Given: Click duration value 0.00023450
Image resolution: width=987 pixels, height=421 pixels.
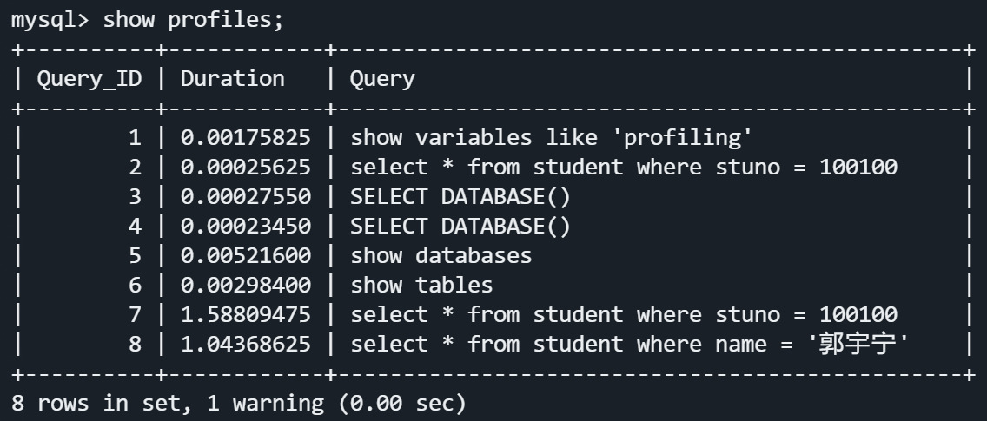Looking at the screenshot, I should (x=245, y=227).
